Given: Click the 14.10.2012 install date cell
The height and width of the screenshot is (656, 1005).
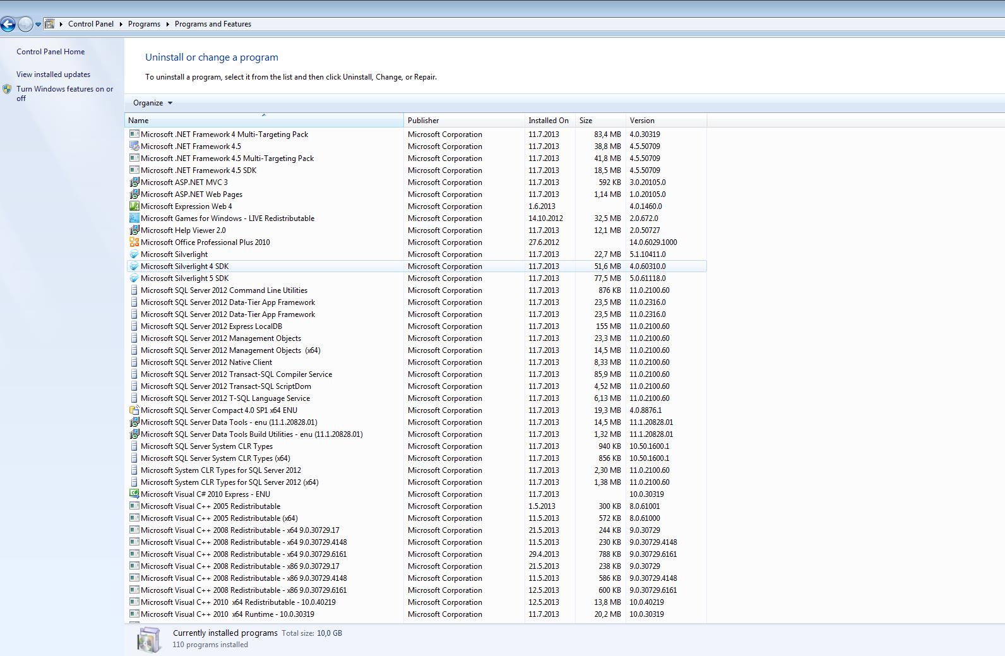Looking at the screenshot, I should [x=545, y=218].
